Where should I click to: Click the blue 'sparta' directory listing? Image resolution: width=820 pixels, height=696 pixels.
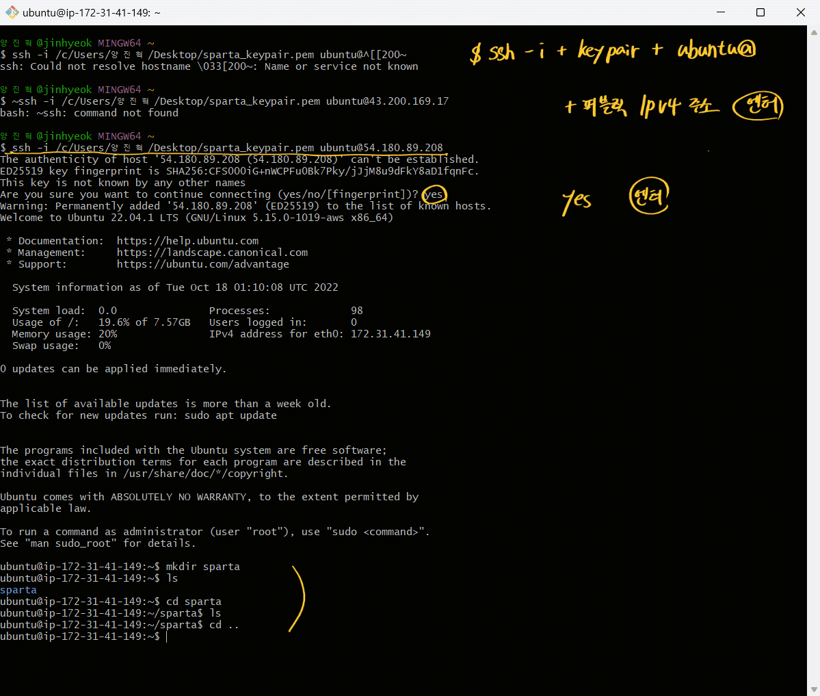(x=18, y=590)
